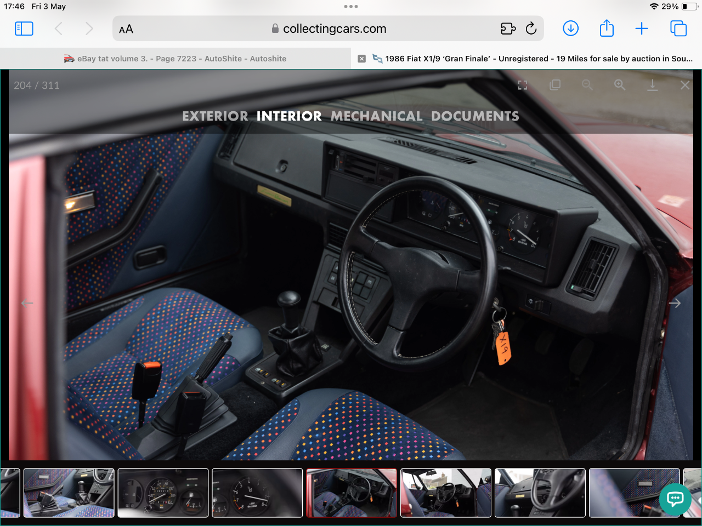Open the gear lever and seats thumbnail
The height and width of the screenshot is (526, 702).
click(69, 493)
